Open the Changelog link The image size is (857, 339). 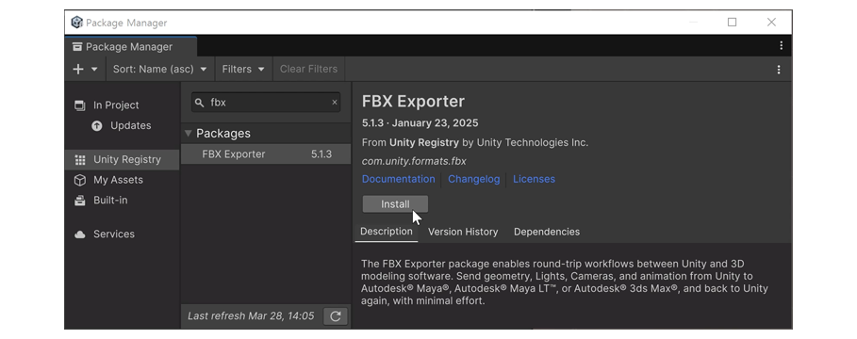(474, 179)
